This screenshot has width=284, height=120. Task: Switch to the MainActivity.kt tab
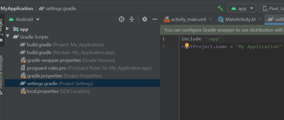click(x=237, y=19)
